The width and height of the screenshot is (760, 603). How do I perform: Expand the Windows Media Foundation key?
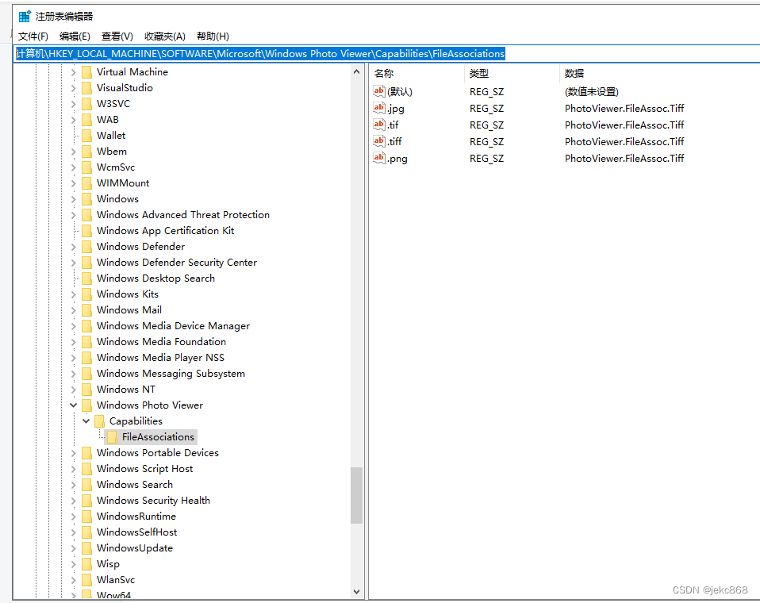73,342
